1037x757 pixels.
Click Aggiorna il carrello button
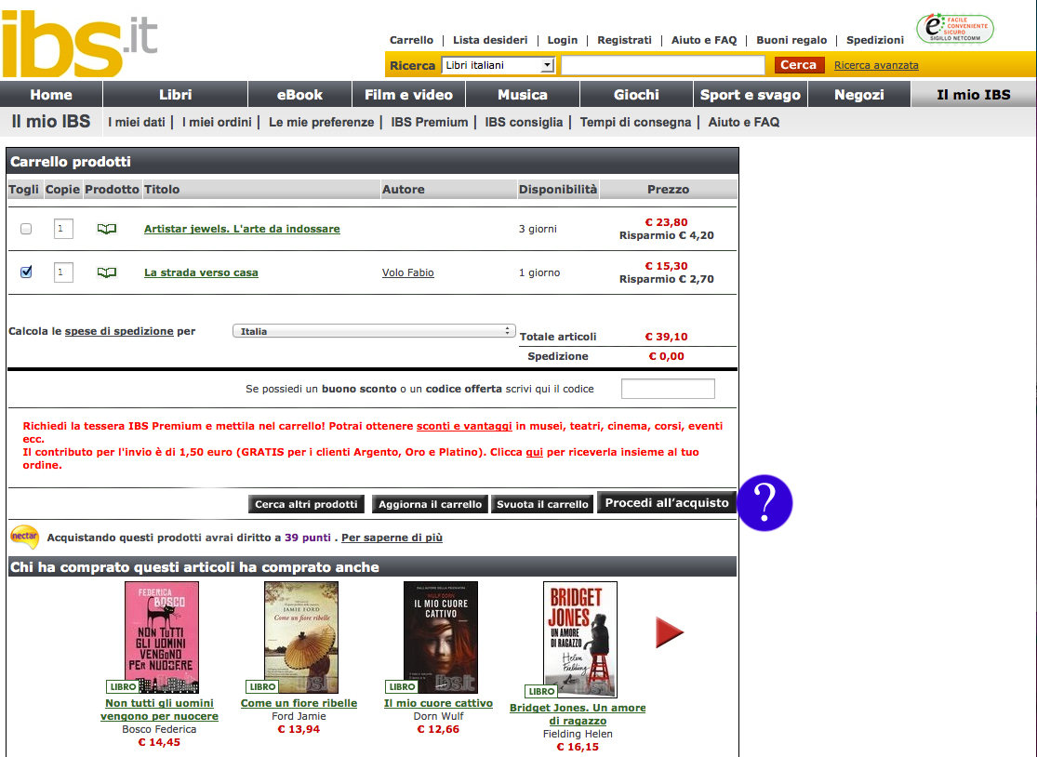pos(430,504)
